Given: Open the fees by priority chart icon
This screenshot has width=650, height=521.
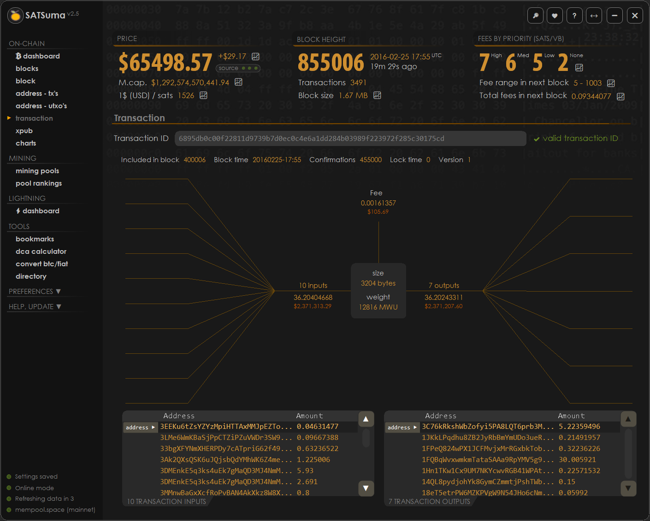Looking at the screenshot, I should (579, 68).
